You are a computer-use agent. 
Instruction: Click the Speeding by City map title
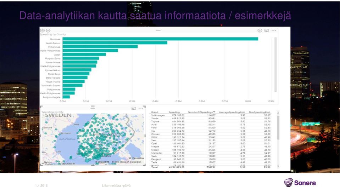tap(52, 112)
